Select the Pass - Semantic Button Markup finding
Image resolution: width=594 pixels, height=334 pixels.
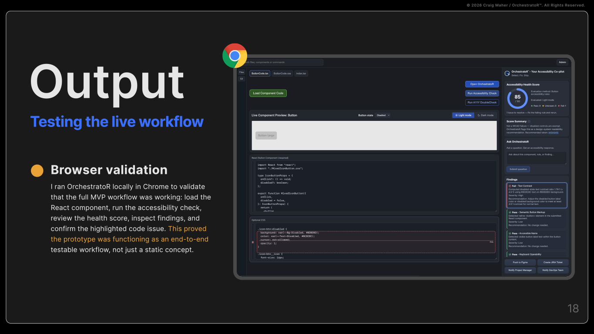click(537, 219)
